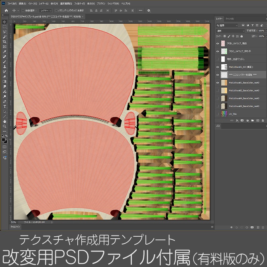267x267 pixels.
Task: Select the Eyedropper tool
Action: (x=5, y=52)
